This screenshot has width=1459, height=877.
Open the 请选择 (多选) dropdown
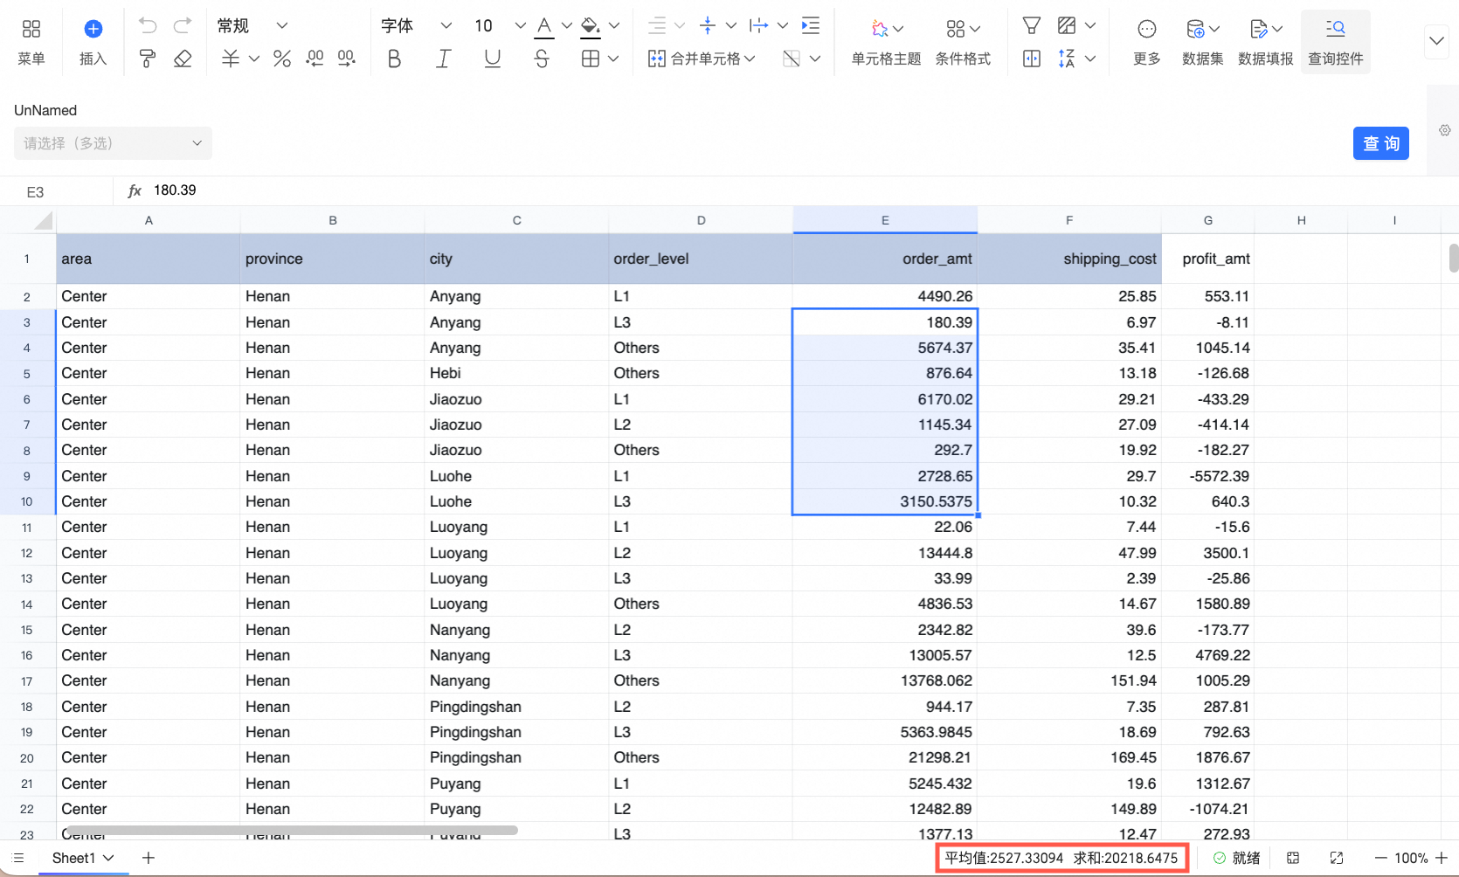click(x=113, y=143)
